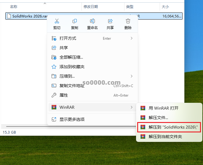Click the Compress to folder icon
Viewport: 203px width, 165px height.
54,76
